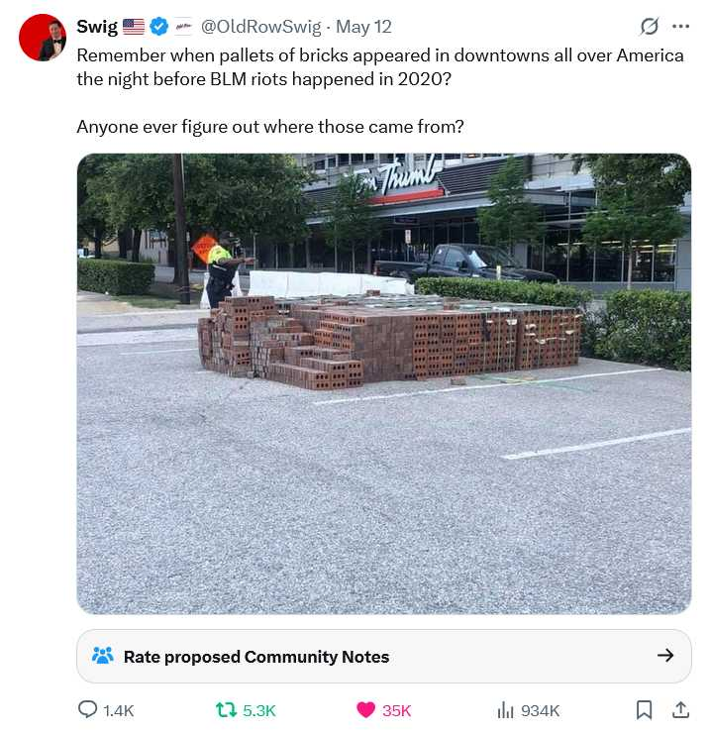710x735 pixels.
Task: Open the bricks photo in viewer
Action: (384, 384)
